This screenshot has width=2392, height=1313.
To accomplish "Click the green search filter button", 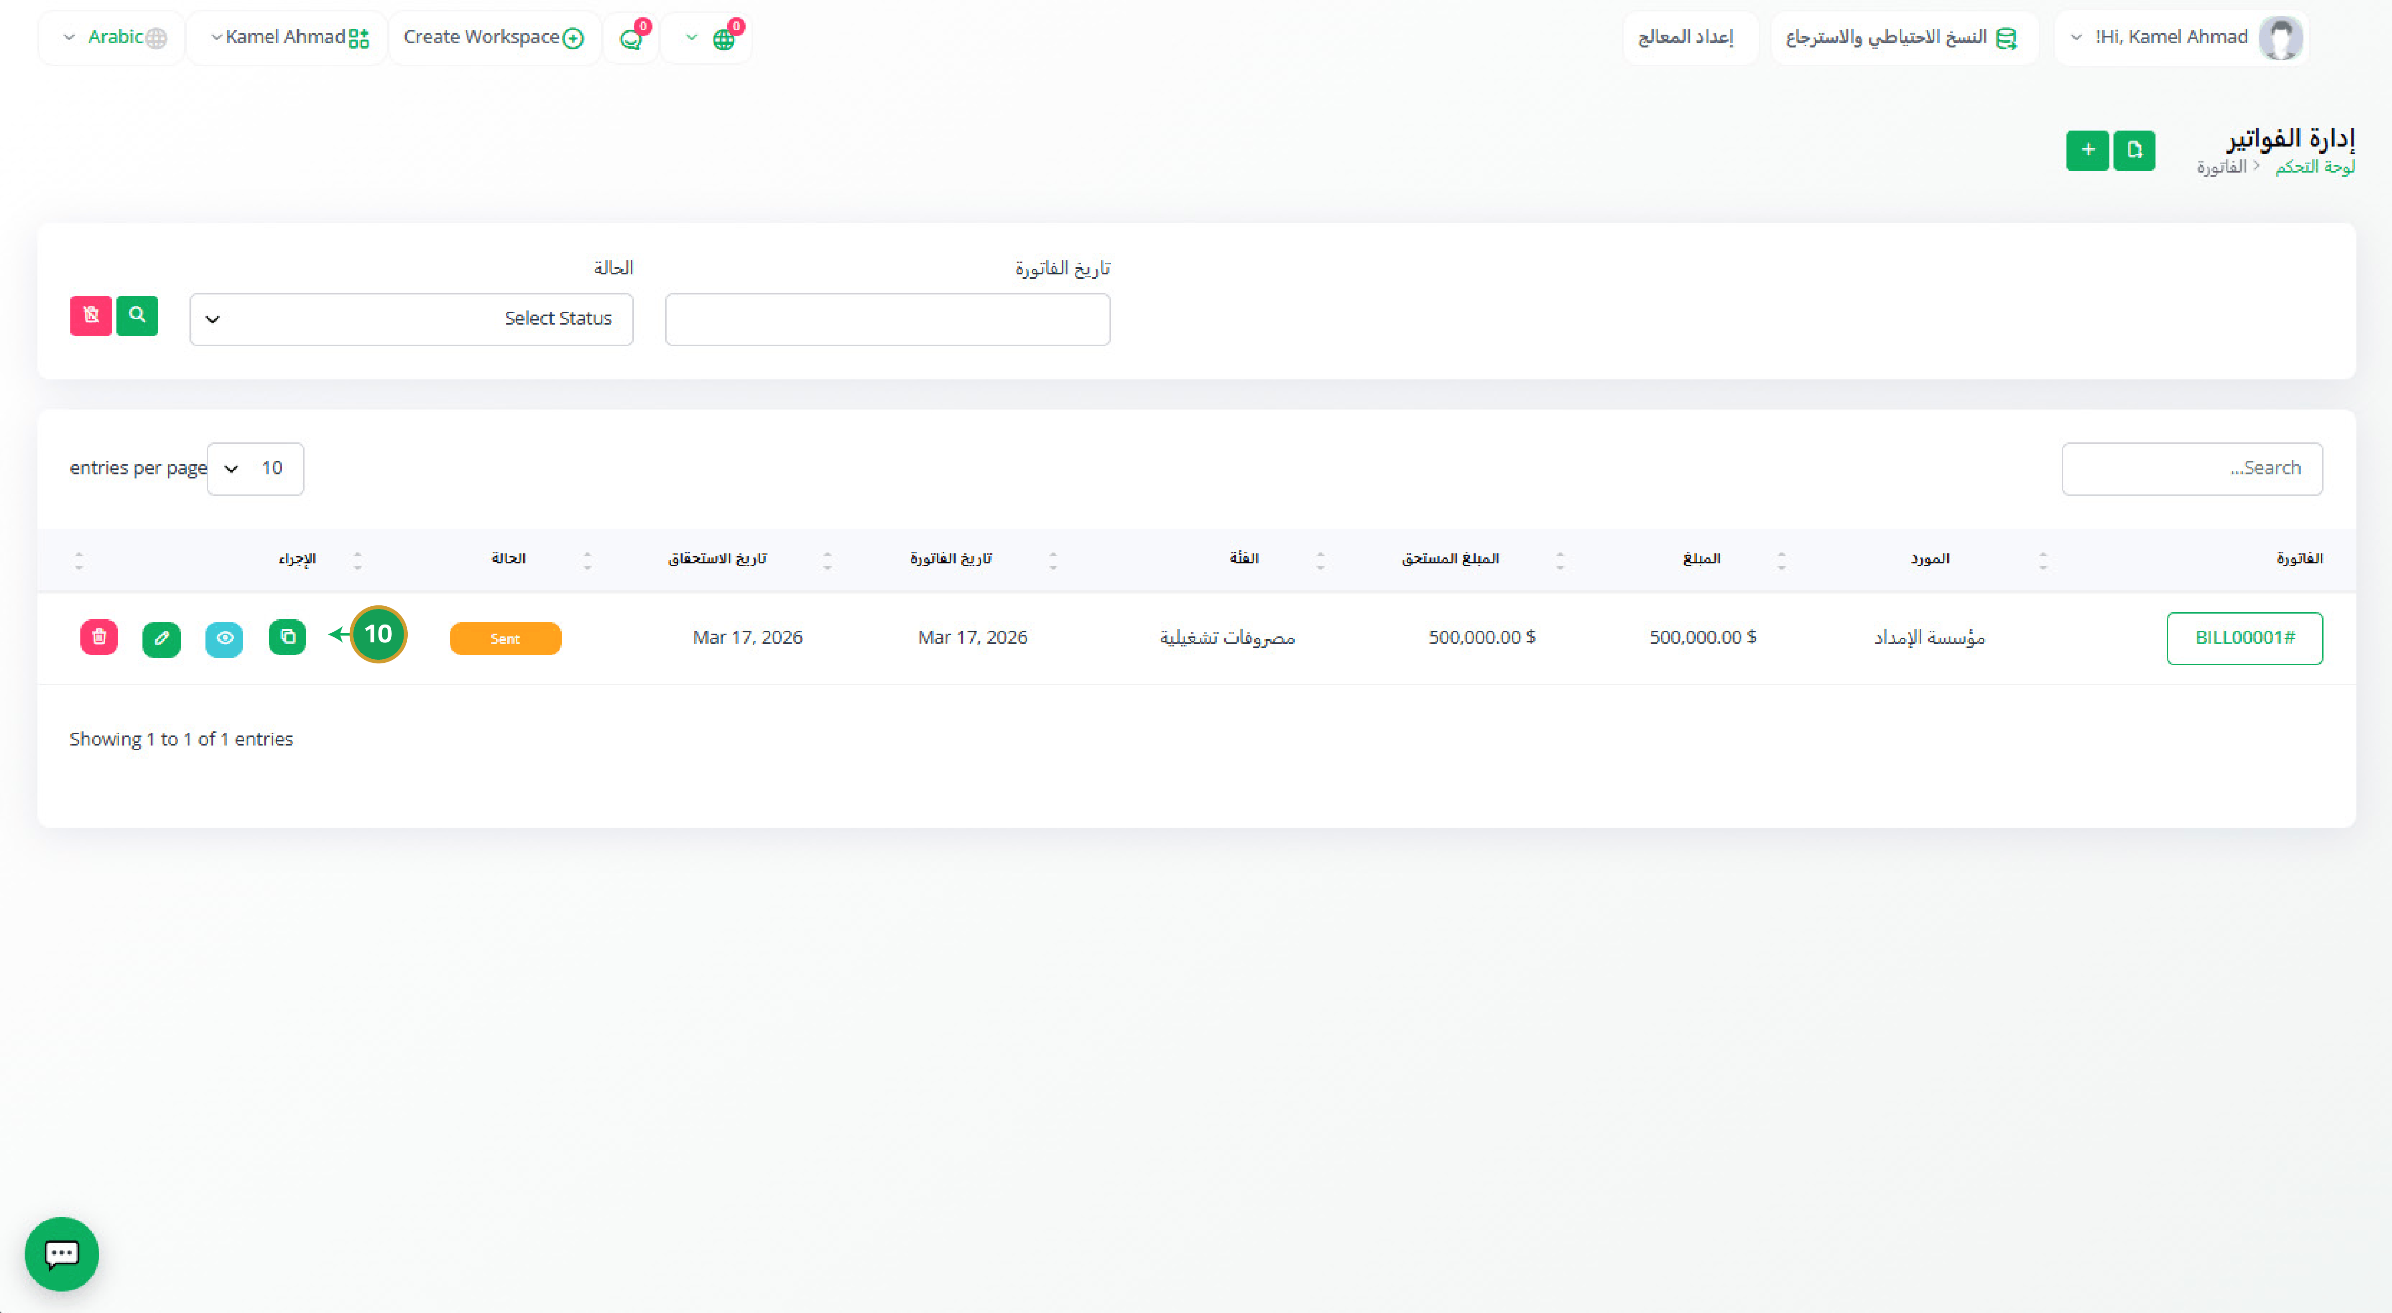I will point(137,316).
